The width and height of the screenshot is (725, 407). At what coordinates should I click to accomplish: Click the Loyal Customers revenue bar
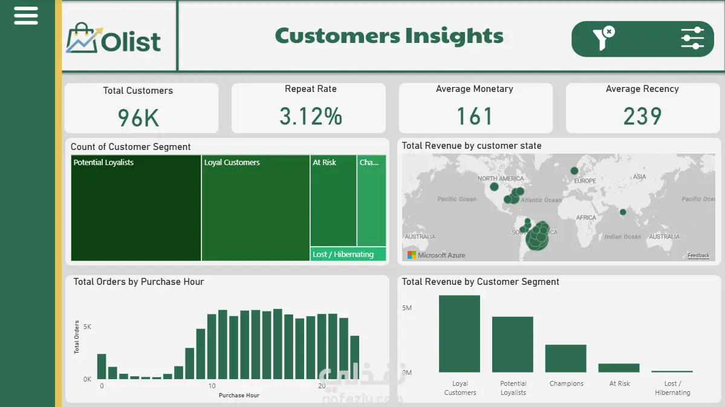click(x=460, y=334)
